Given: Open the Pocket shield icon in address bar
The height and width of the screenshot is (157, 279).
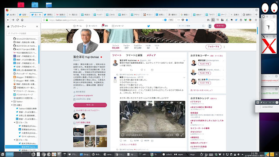Looking at the screenshot, I should coord(183,20).
